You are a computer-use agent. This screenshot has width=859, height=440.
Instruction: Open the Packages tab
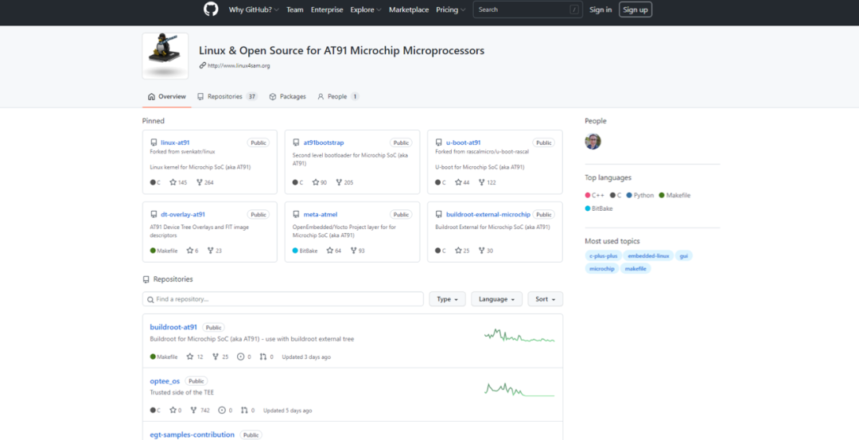point(288,96)
